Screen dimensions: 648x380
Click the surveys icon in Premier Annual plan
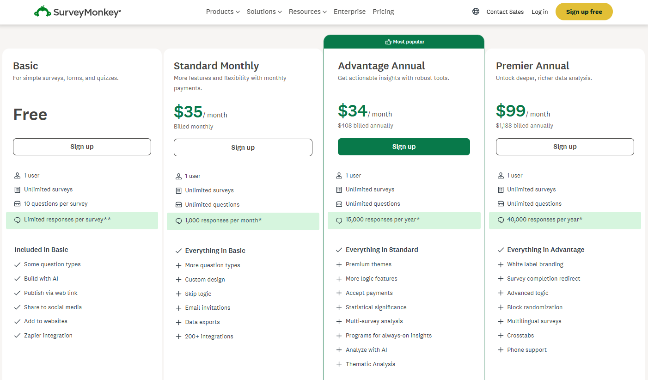pos(501,190)
